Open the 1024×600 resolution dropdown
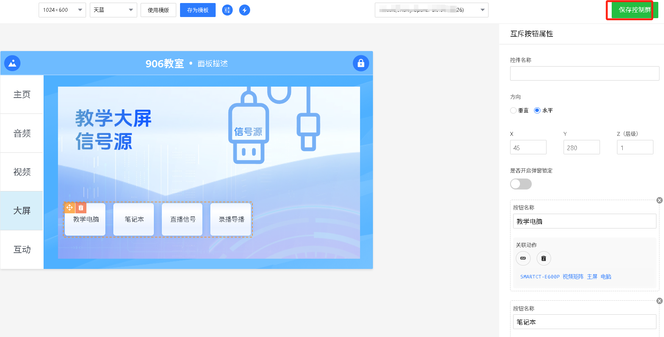 coord(62,10)
